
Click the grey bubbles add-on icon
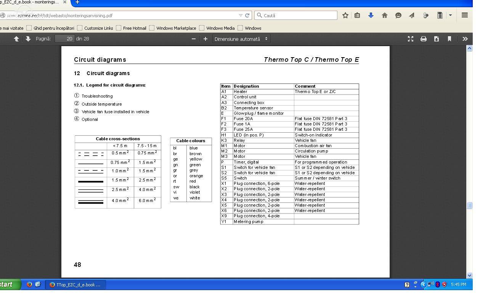point(426,15)
